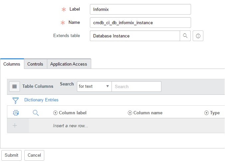This screenshot has height=163, width=225.
Task: Open the Application Access tab
Action: [69, 64]
